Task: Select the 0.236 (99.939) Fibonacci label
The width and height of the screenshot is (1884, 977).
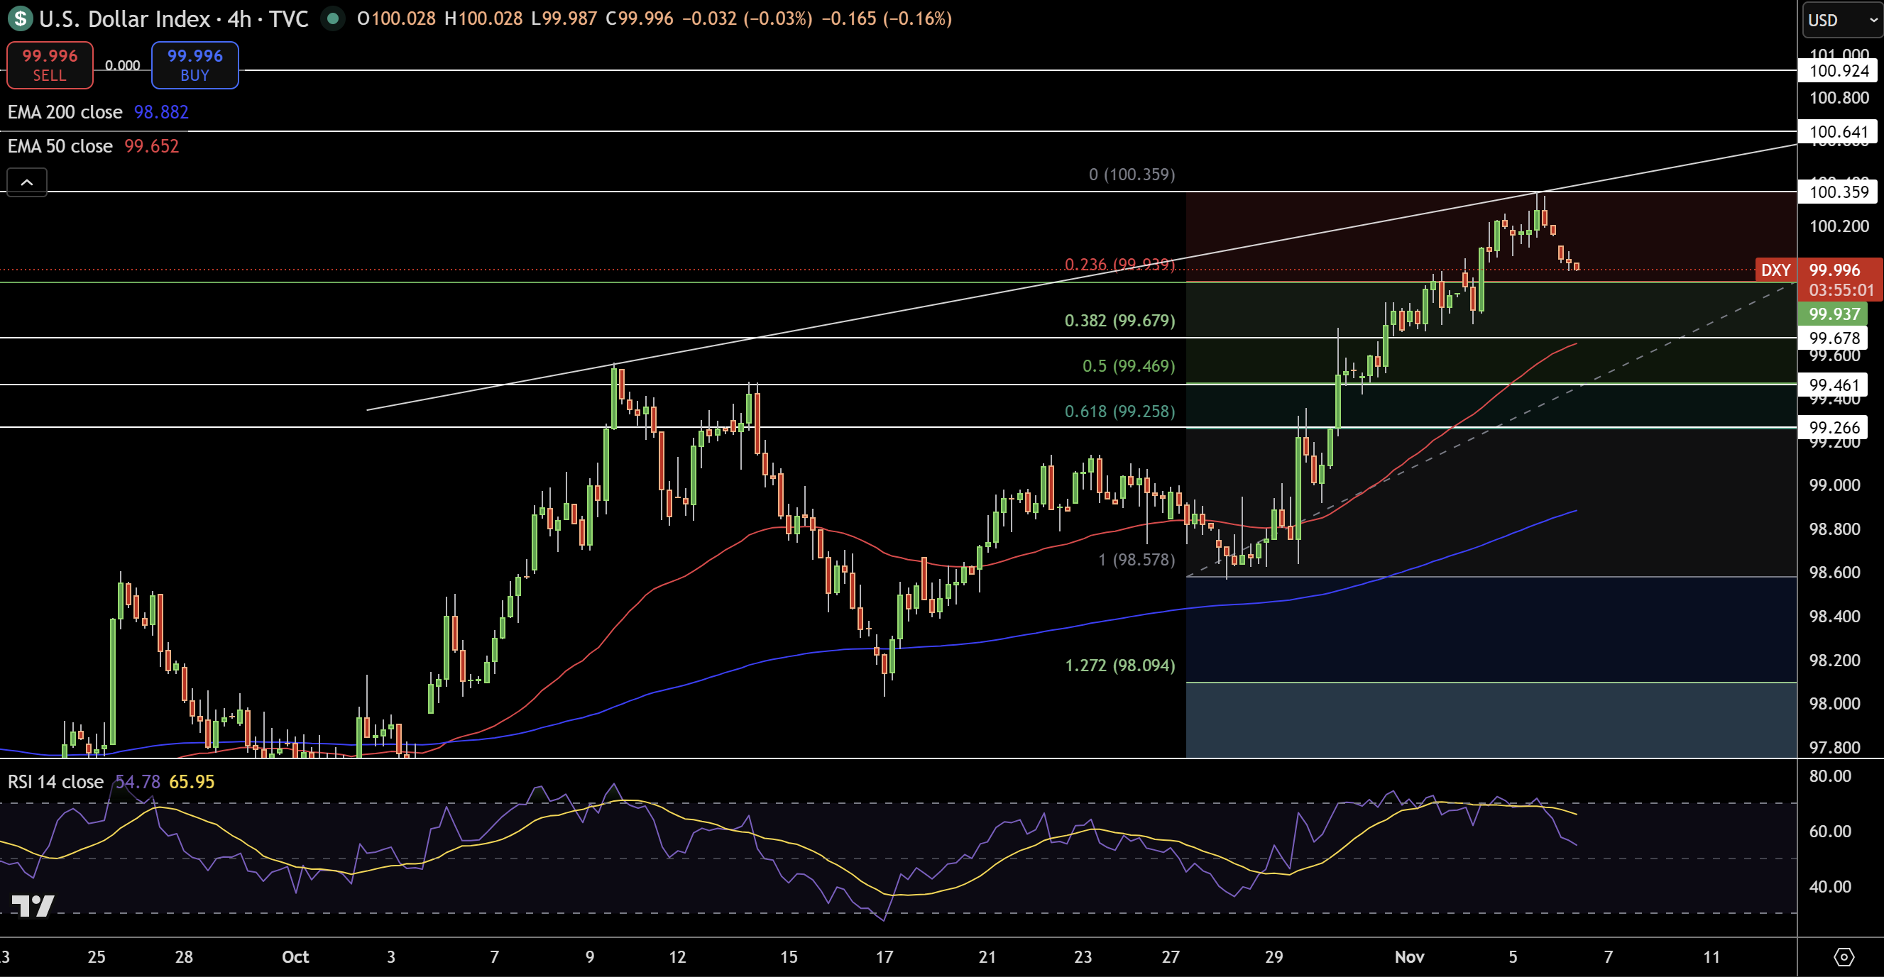Action: [1119, 264]
